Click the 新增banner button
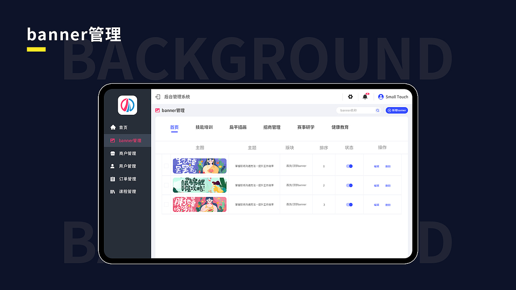 (x=397, y=110)
